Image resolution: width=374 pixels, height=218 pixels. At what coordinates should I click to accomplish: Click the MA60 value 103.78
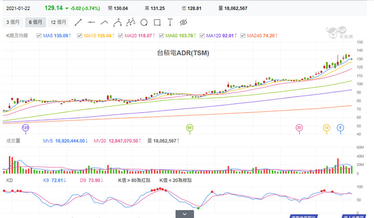[x=186, y=35]
